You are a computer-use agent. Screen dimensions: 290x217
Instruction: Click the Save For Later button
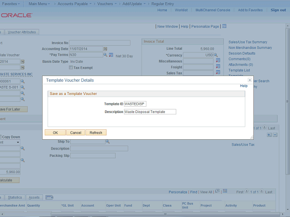click(x=14, y=109)
